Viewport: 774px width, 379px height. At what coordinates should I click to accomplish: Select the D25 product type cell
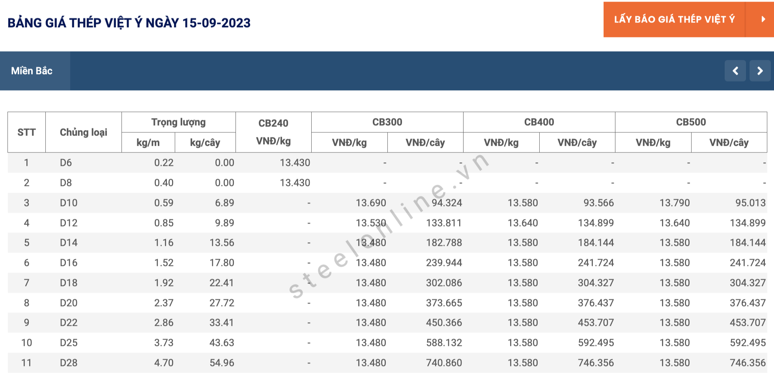(69, 343)
